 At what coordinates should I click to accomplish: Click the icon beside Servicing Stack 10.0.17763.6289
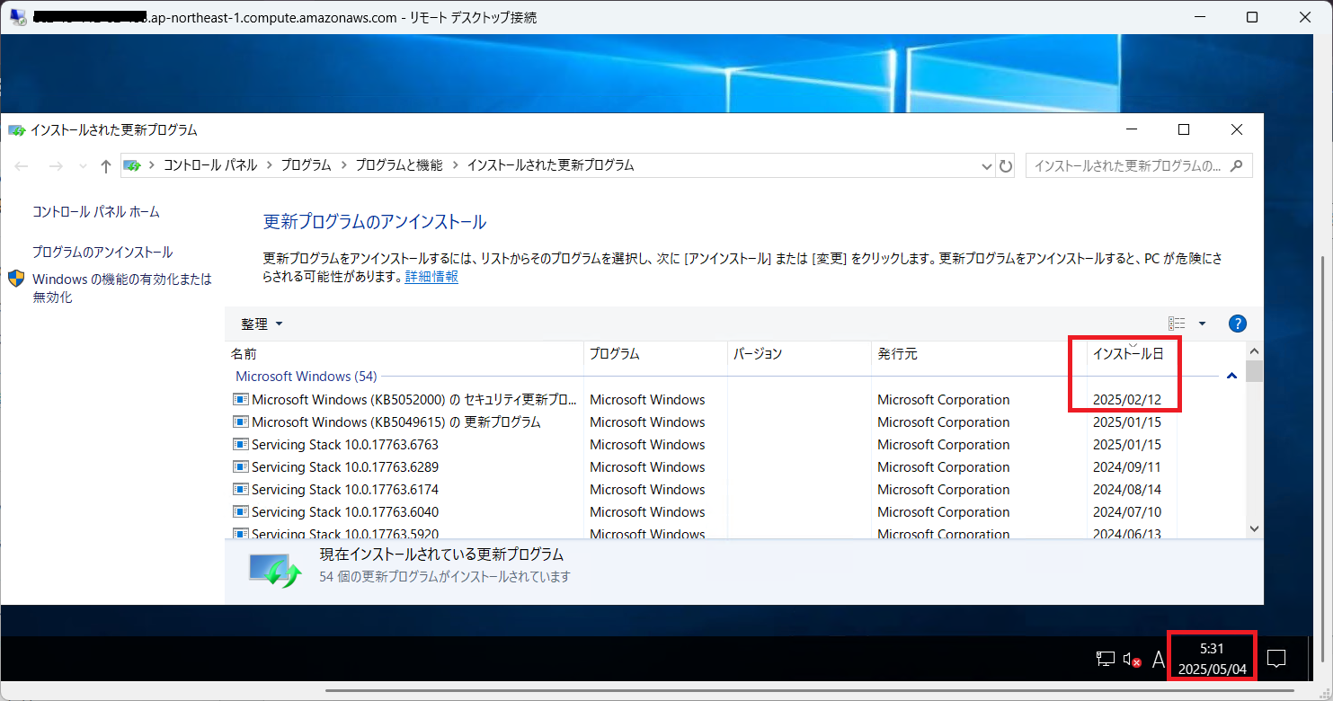(240, 466)
